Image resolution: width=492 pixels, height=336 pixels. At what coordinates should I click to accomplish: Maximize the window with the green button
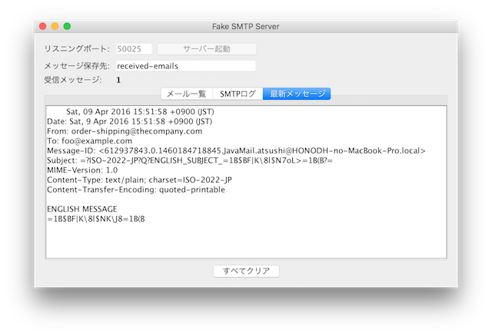[68, 26]
